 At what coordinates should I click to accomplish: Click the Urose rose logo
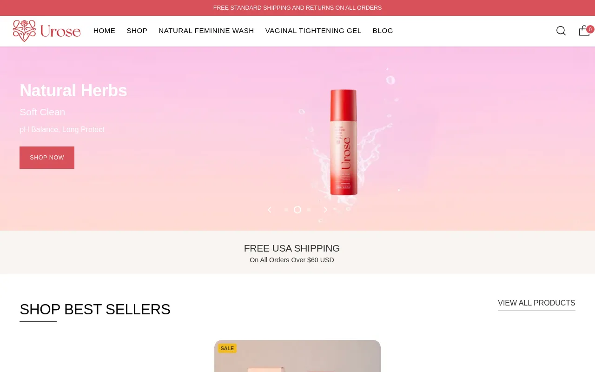(46, 31)
